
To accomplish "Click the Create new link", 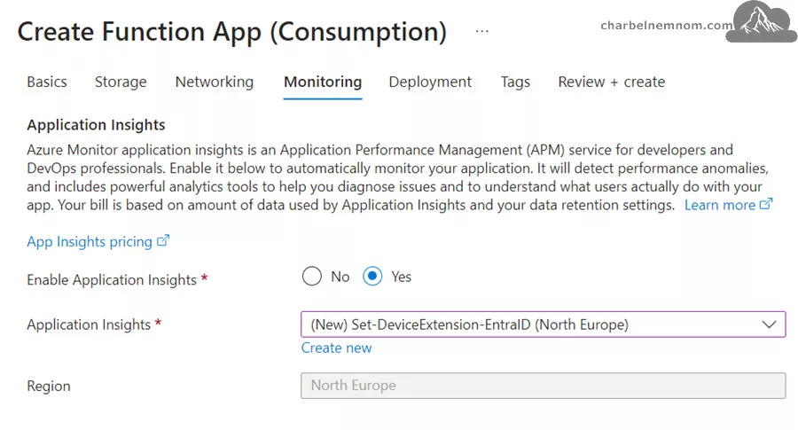I will click(x=336, y=348).
